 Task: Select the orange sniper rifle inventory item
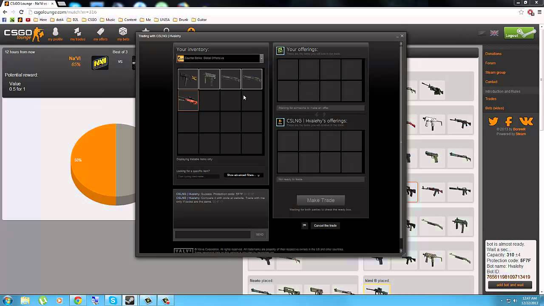point(188,101)
